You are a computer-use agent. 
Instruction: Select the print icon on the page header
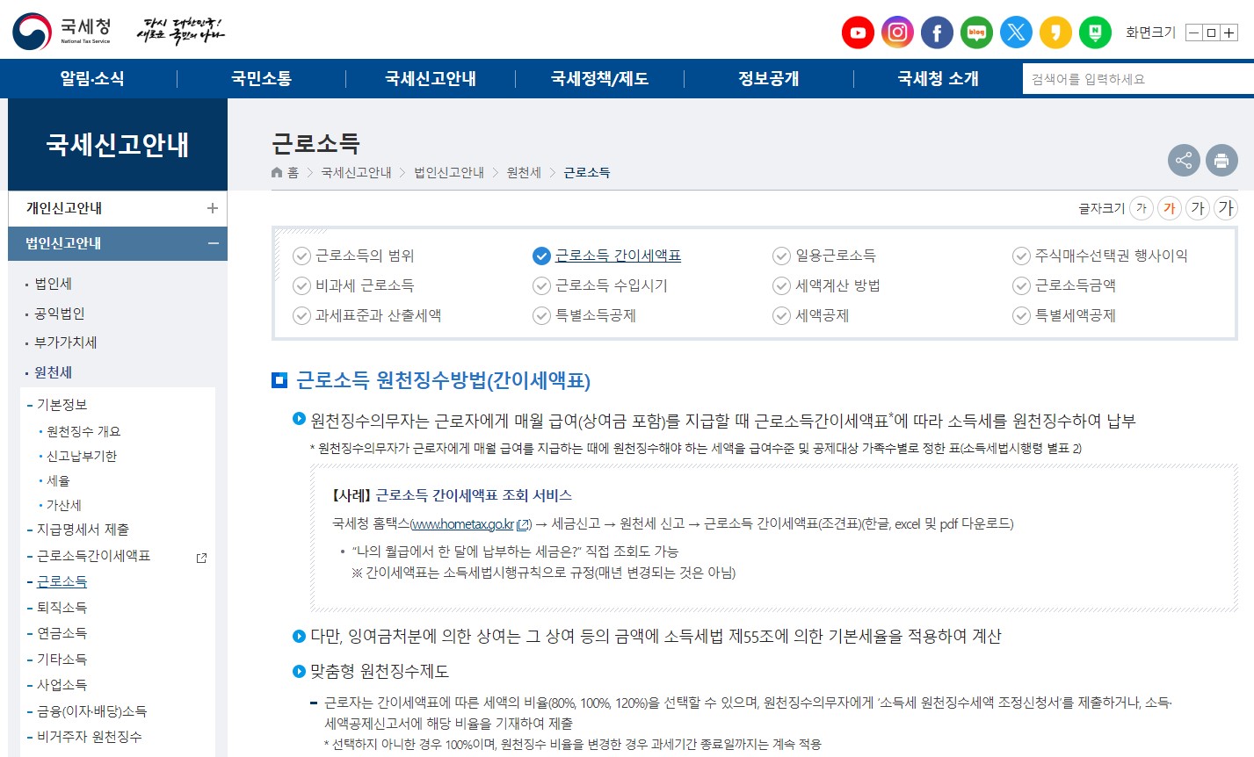[x=1221, y=161]
